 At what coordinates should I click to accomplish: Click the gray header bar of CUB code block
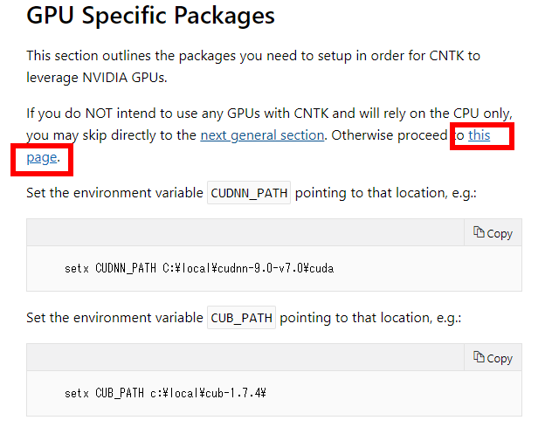tap(245, 357)
